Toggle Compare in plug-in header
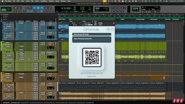 (x=90, y=25)
